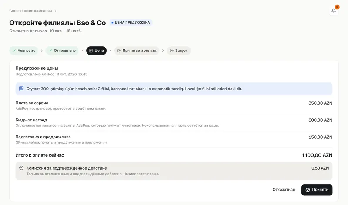Click the Итого к оплате сейчас label
The width and height of the screenshot is (348, 205).
pyautogui.click(x=40, y=155)
